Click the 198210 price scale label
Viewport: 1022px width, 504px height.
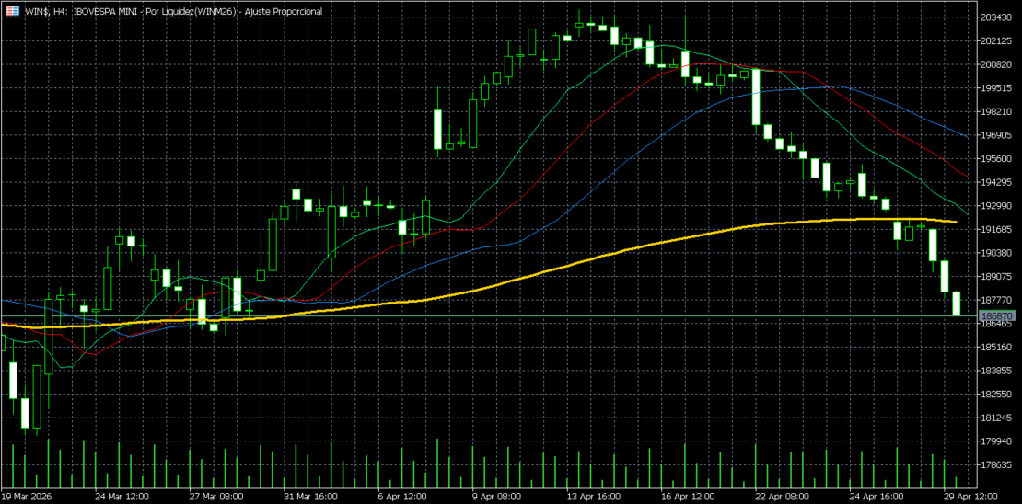click(994, 111)
